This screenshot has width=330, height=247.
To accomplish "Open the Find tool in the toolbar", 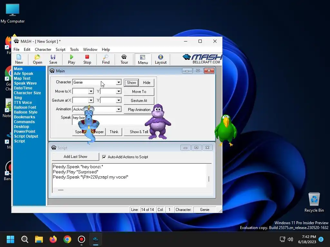I will point(106,59).
